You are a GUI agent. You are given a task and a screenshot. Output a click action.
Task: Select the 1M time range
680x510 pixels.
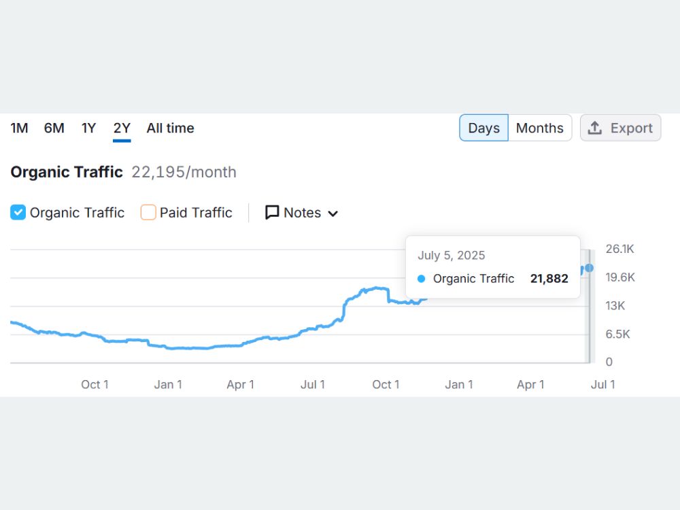point(19,128)
